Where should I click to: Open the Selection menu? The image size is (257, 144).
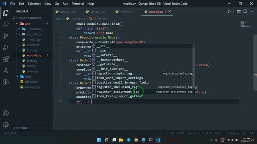tap(34, 4)
